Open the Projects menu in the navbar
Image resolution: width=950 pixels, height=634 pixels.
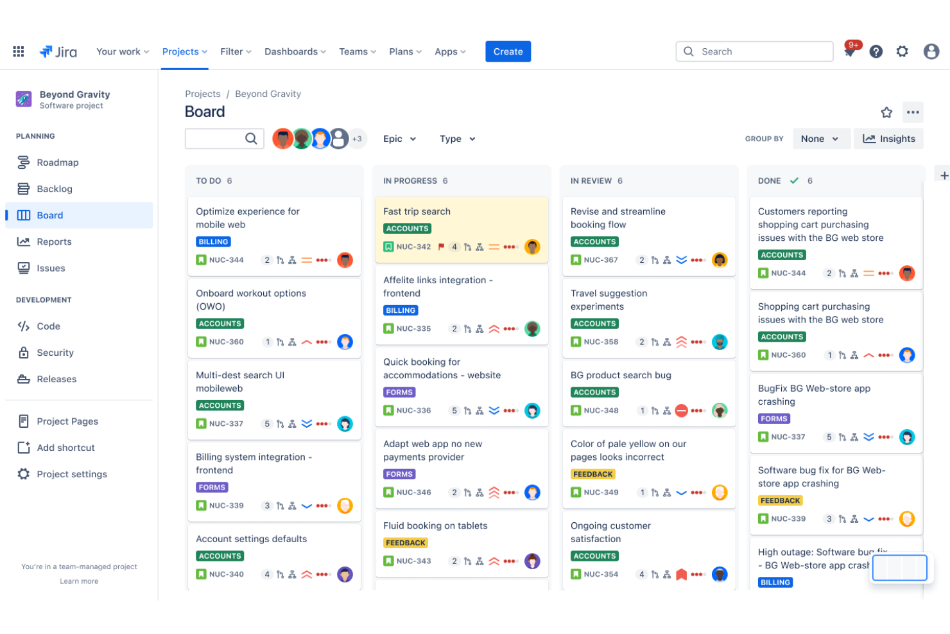click(184, 51)
